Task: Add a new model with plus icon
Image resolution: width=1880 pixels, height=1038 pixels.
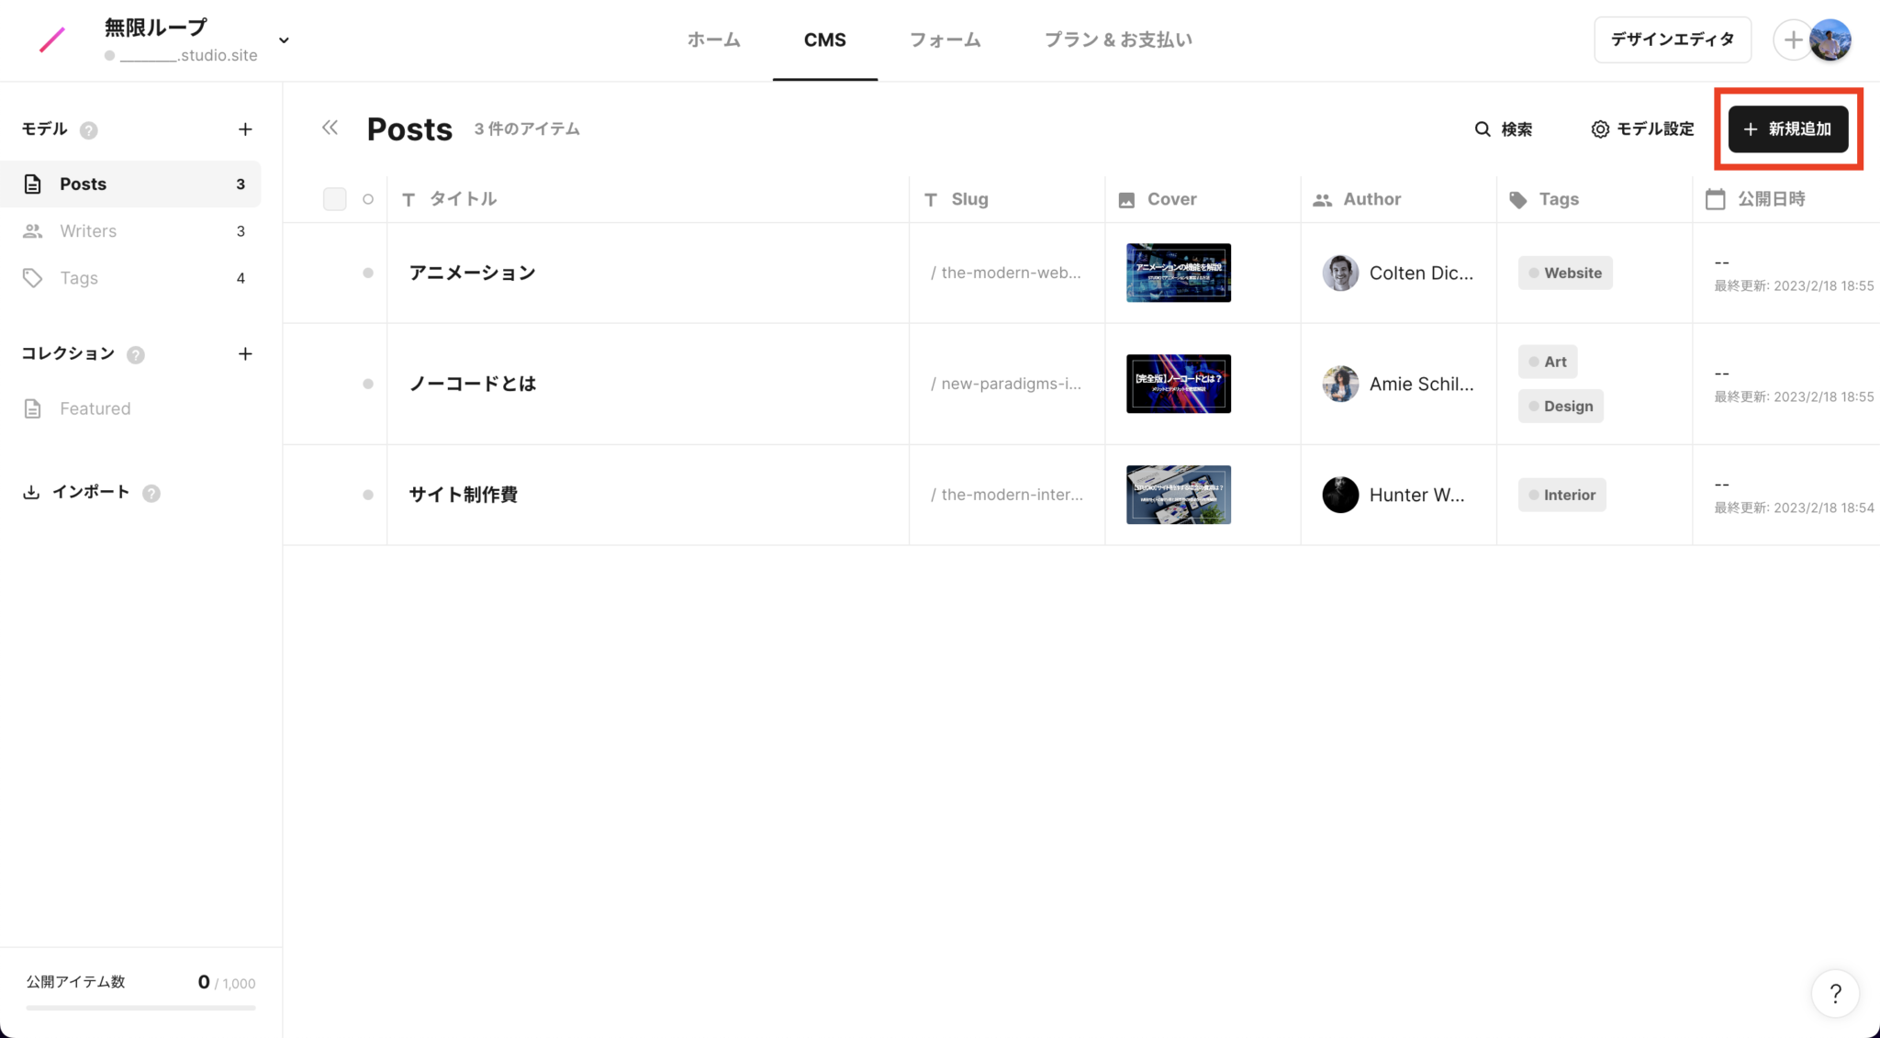Action: 245,129
